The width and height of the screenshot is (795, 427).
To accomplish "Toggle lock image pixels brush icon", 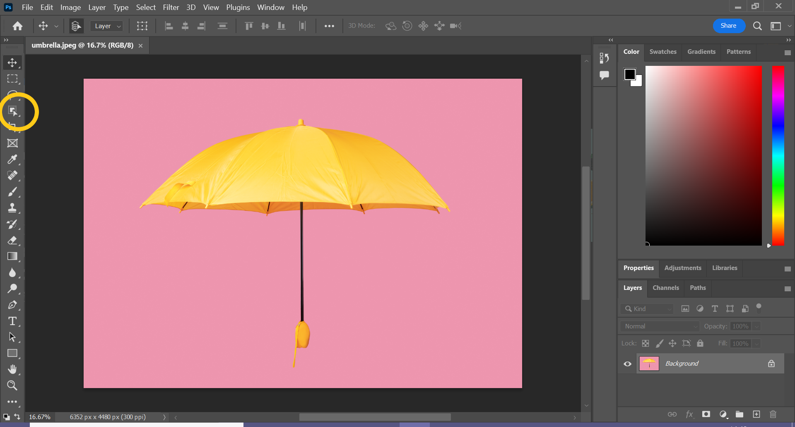I will coord(659,343).
